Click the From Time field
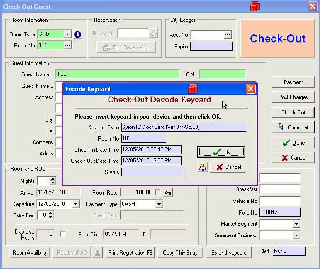 (x=121, y=234)
